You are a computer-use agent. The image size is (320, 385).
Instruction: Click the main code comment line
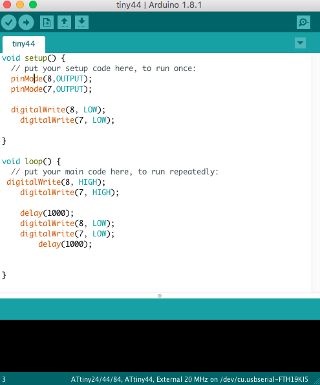coord(114,172)
